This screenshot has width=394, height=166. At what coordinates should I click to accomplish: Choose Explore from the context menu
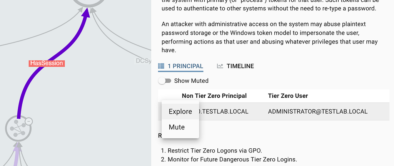click(180, 111)
